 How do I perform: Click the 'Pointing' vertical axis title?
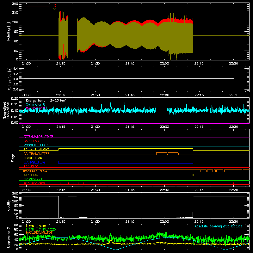click(x=9, y=31)
